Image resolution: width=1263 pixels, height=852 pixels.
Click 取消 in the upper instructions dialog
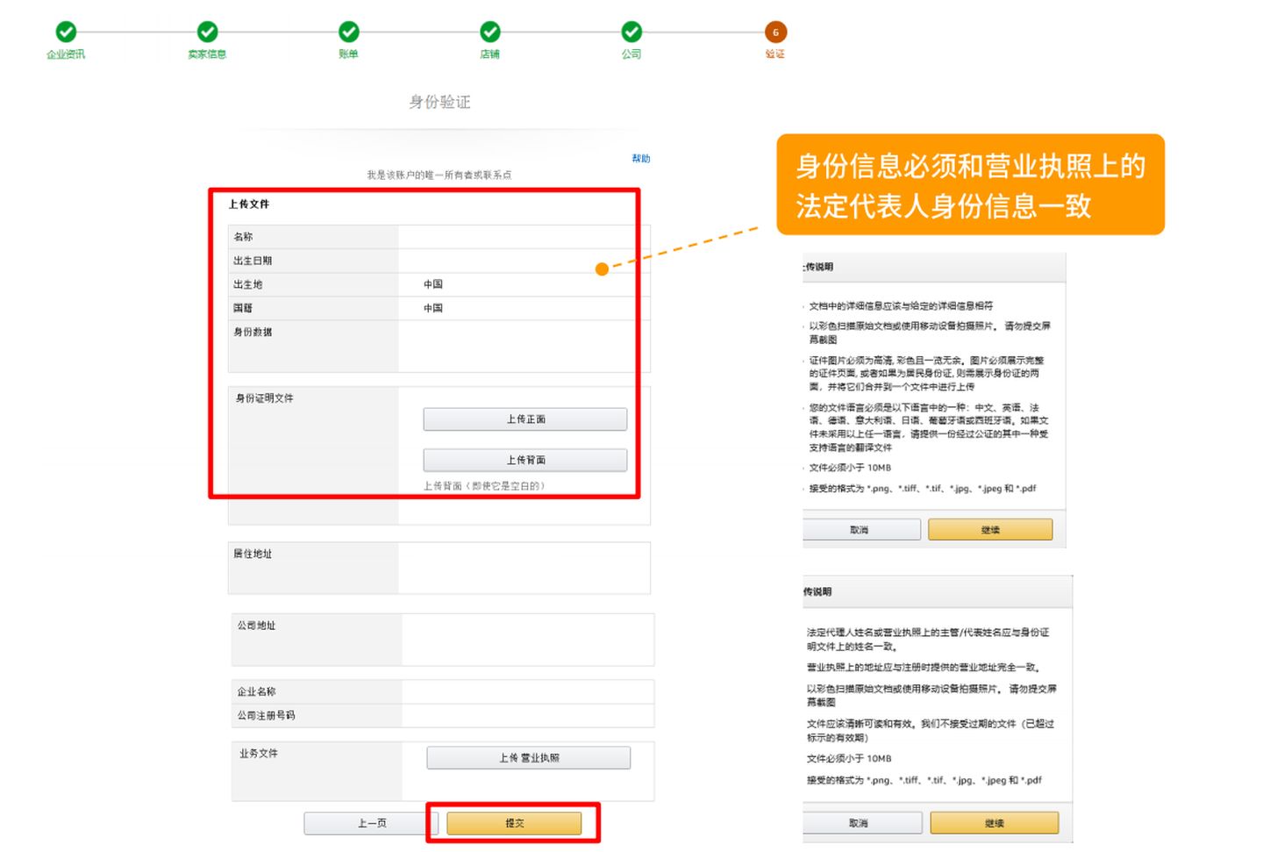tap(860, 530)
